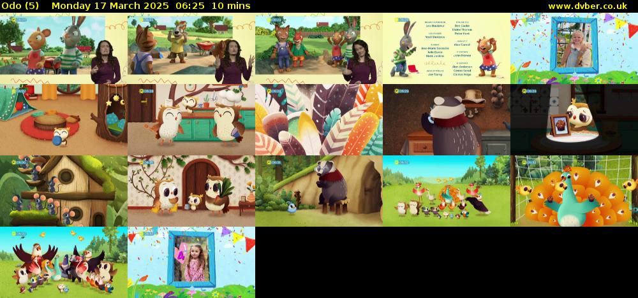Image resolution: width=638 pixels, height=298 pixels.
Task: Click the www.dvber.co.uk link
Action: 588,6
